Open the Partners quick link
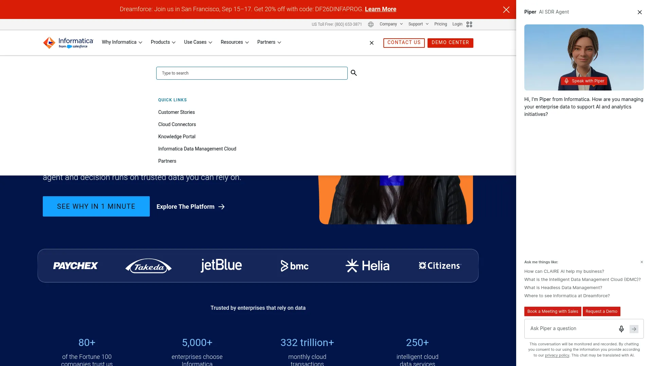Viewport: 652px width, 366px height. tap(167, 161)
